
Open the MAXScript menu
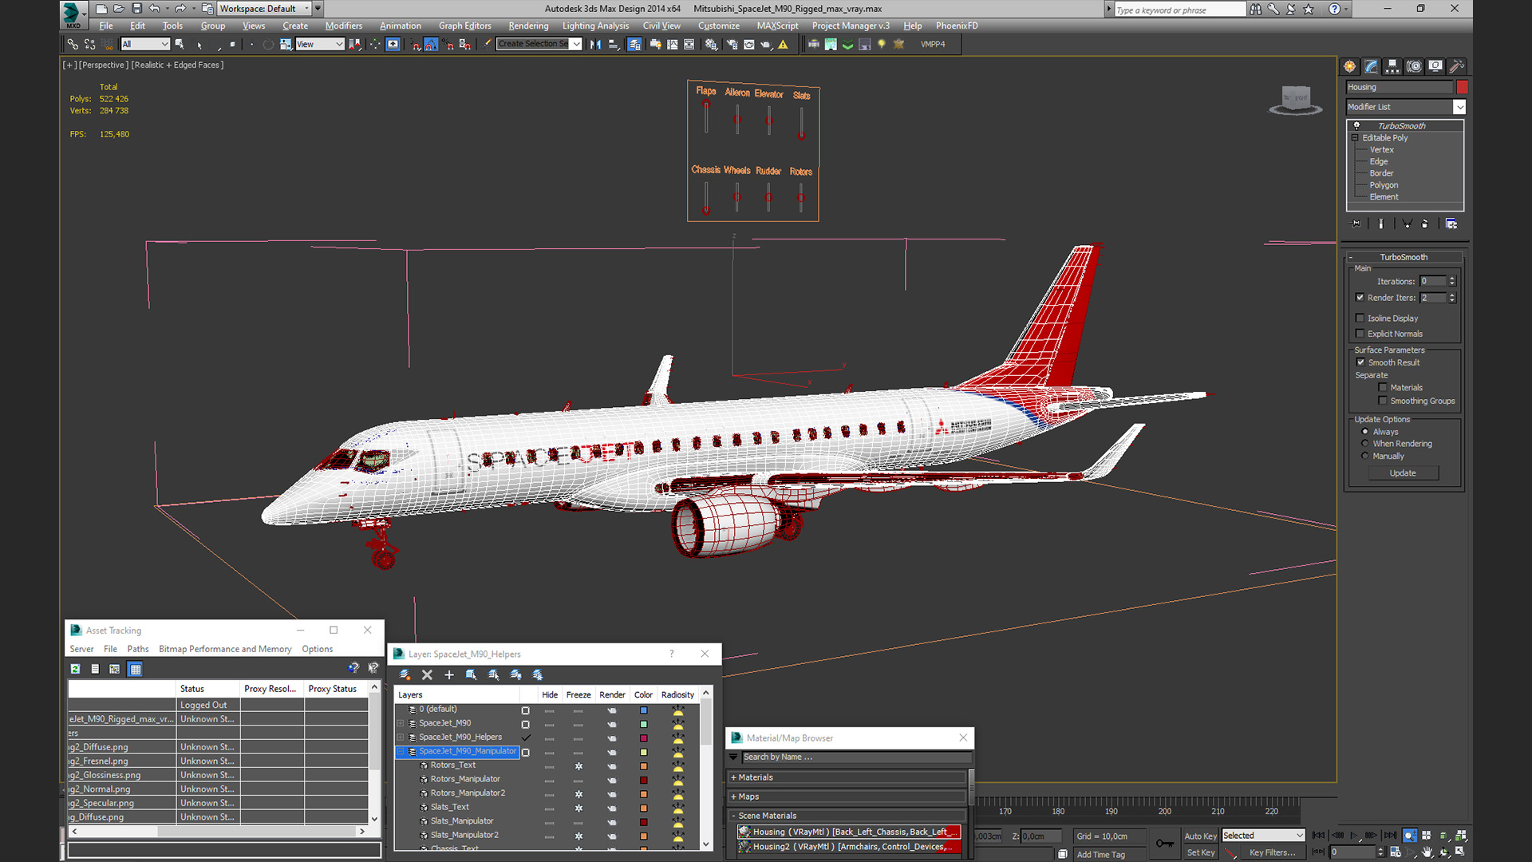777,26
